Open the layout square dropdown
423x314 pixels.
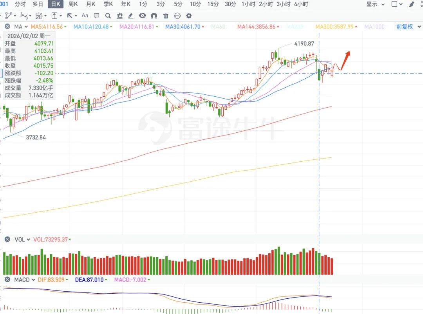(x=397, y=4)
